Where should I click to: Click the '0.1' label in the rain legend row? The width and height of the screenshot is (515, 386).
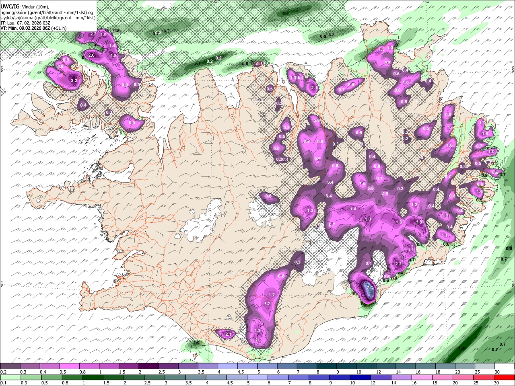pyautogui.click(x=3, y=383)
